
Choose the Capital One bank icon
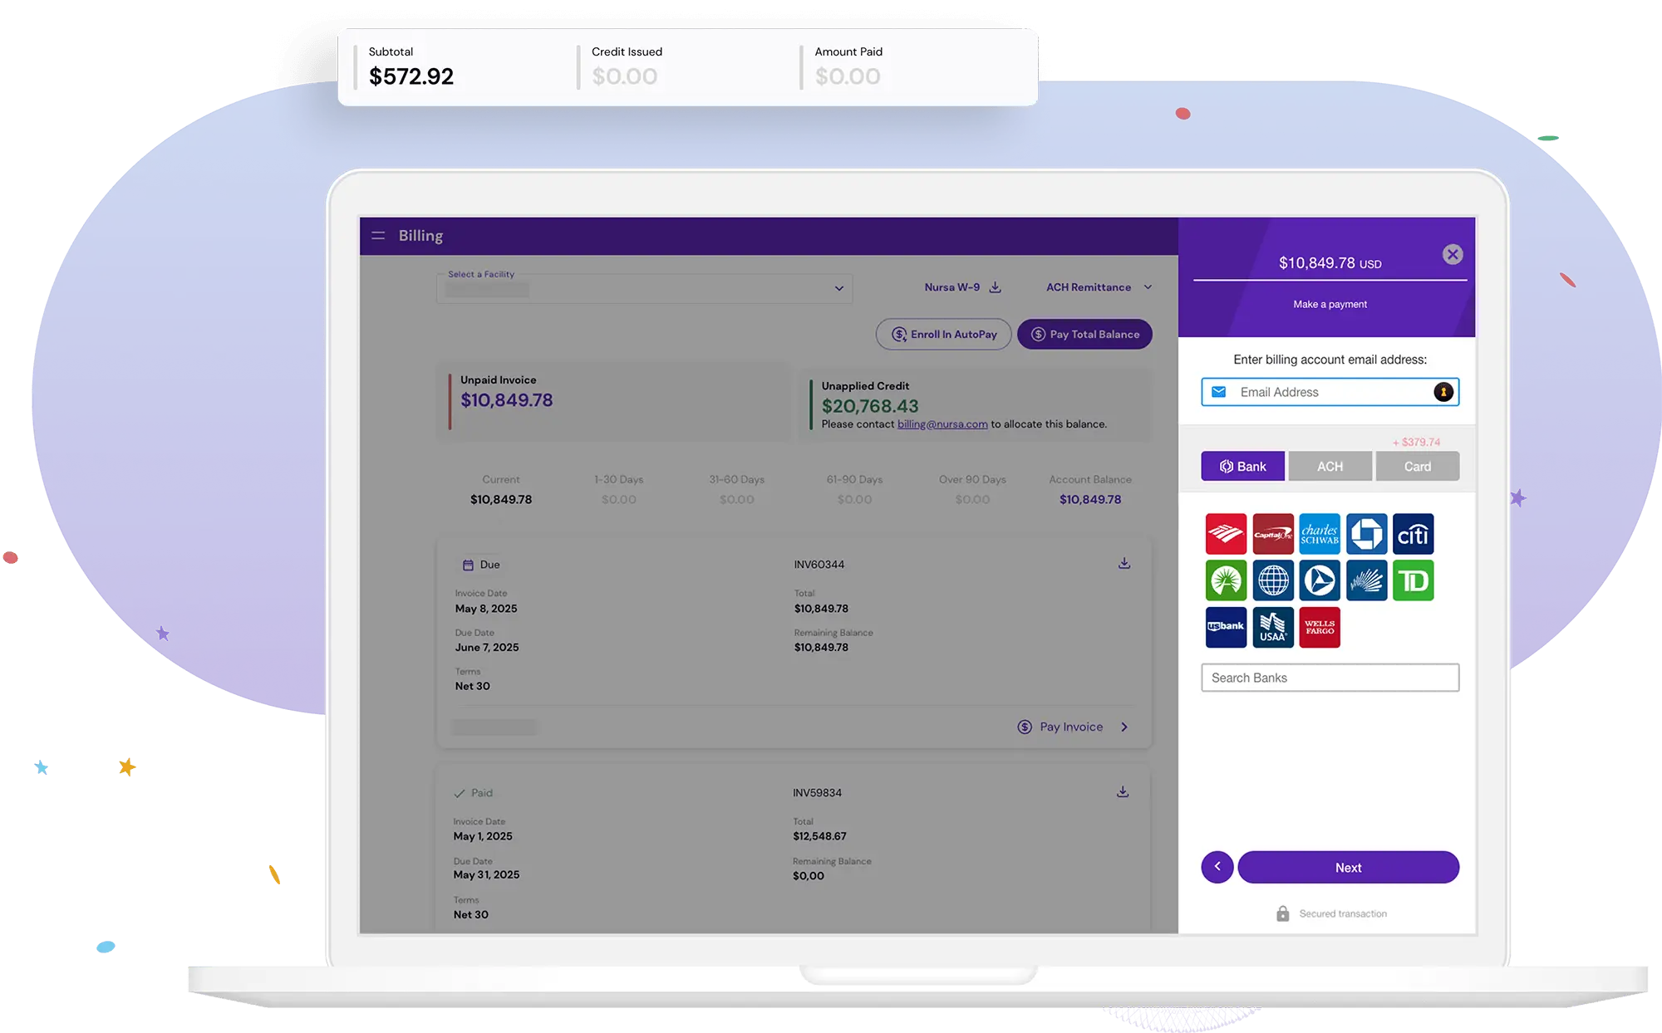pyautogui.click(x=1272, y=534)
